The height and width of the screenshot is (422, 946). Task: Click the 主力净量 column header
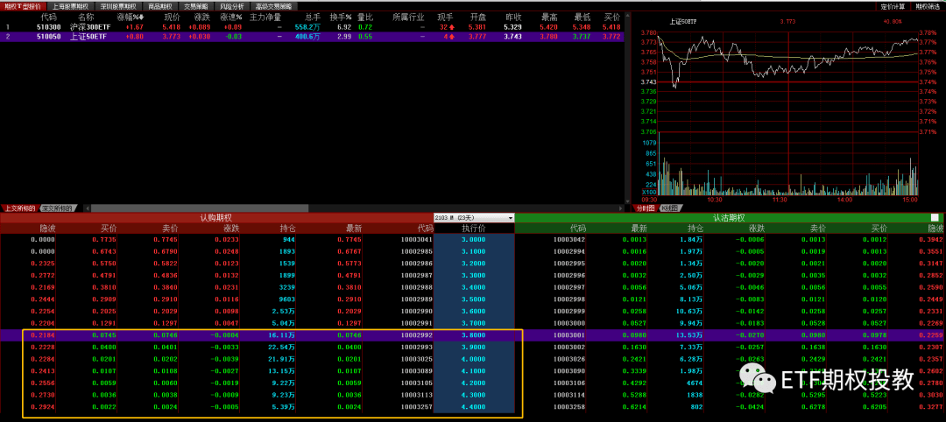[x=265, y=17]
